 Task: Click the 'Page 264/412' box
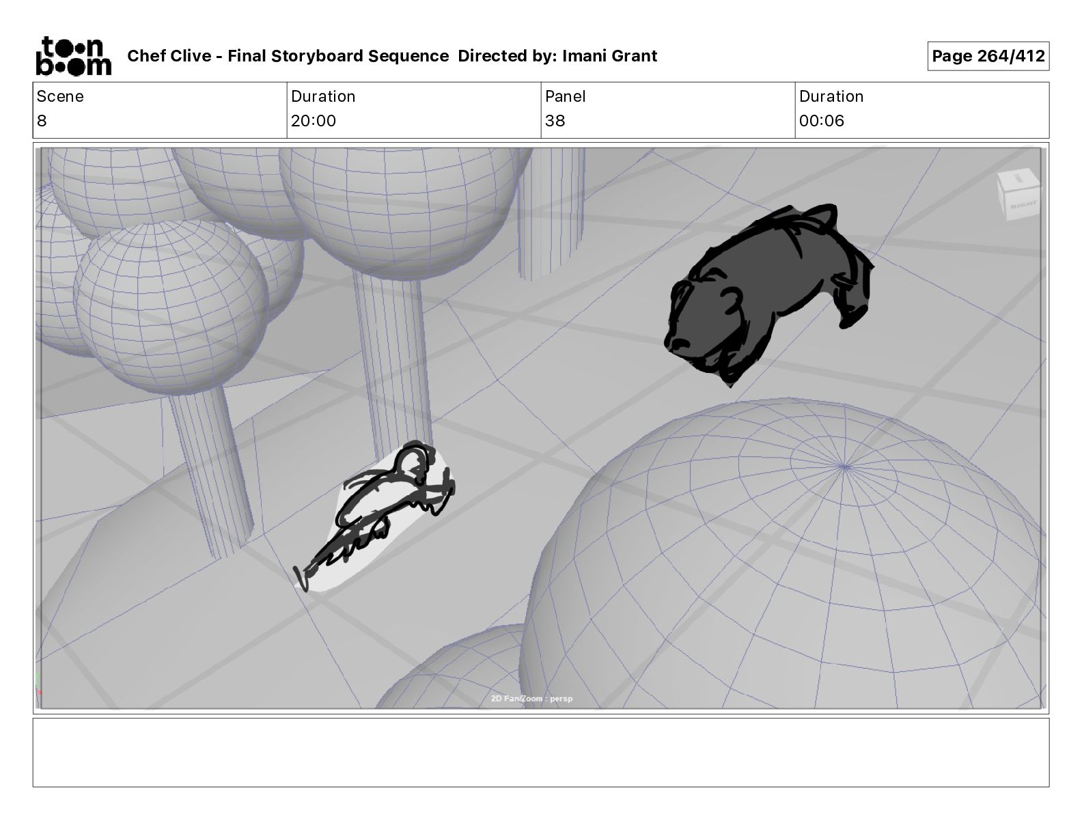pos(988,56)
